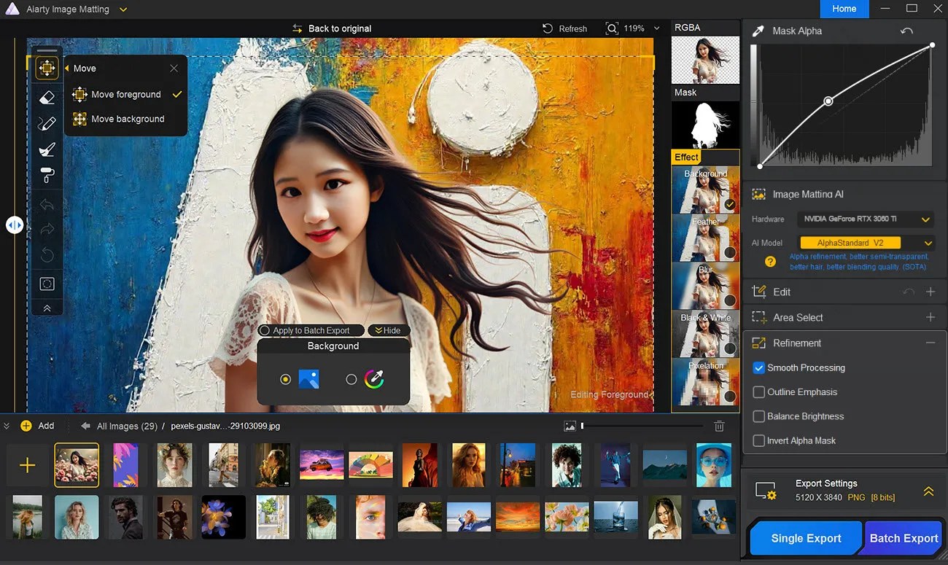Check the Invert Alpha Mask option
Image resolution: width=948 pixels, height=565 pixels.
(758, 440)
